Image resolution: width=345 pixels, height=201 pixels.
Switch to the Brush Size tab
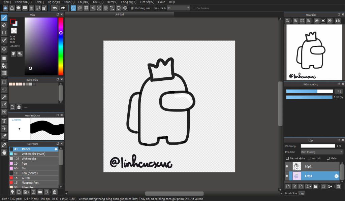[x=291, y=194]
